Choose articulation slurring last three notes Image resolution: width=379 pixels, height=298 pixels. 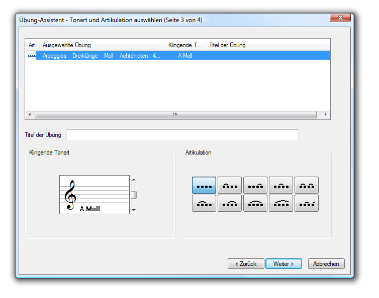click(x=230, y=203)
